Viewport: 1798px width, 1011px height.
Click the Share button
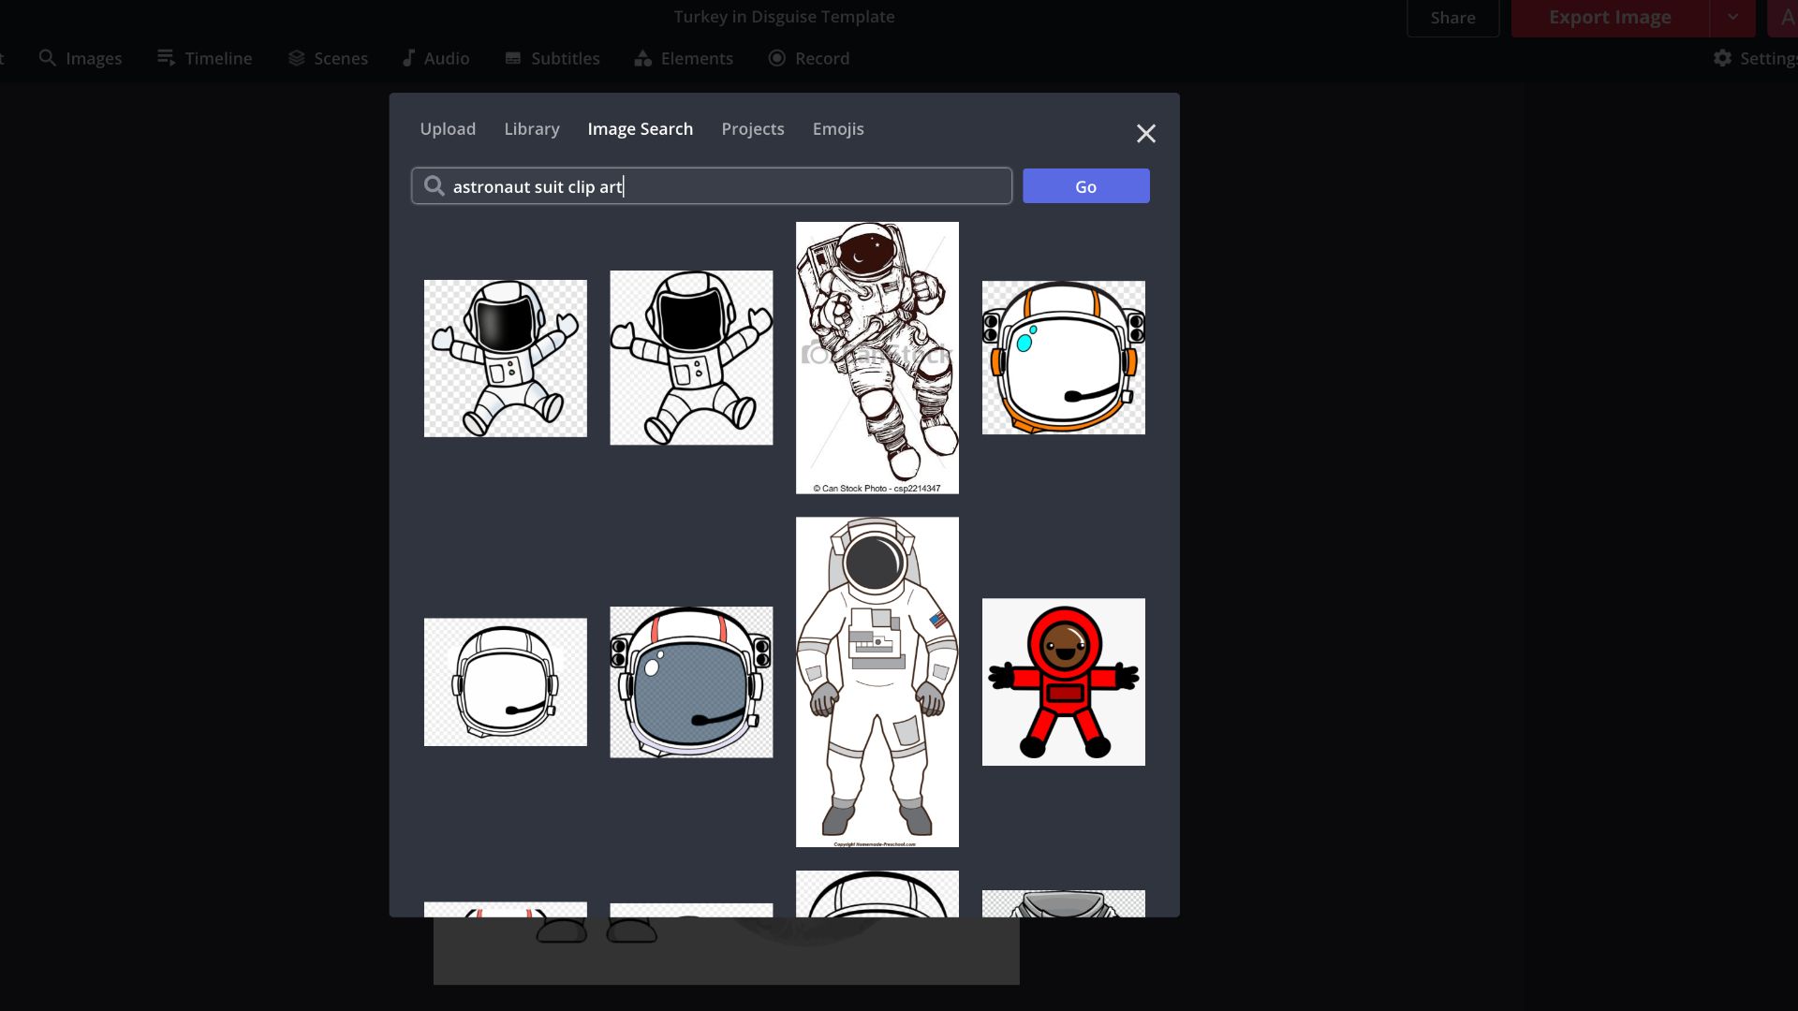1452,18
